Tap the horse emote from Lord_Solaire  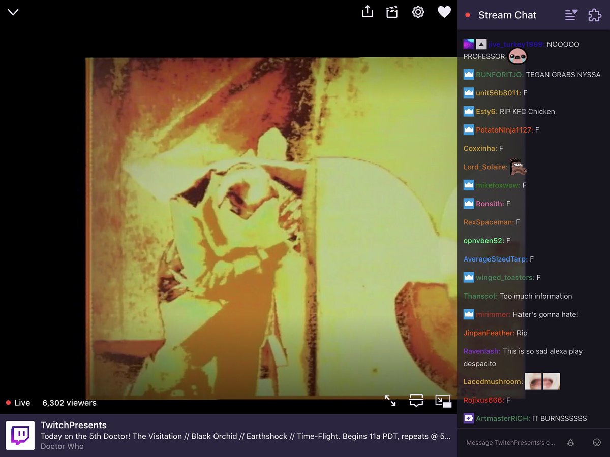click(x=518, y=167)
